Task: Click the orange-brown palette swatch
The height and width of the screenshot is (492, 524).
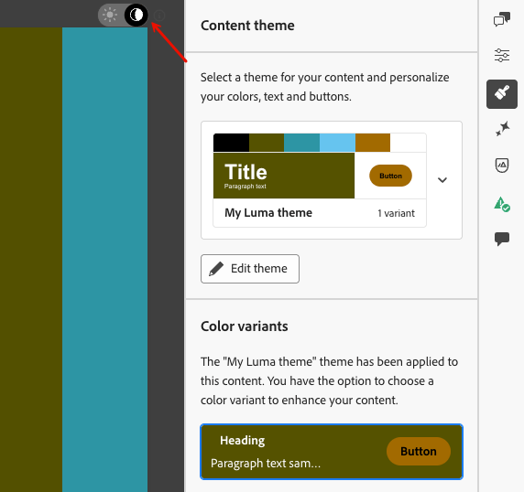Action: (372, 143)
